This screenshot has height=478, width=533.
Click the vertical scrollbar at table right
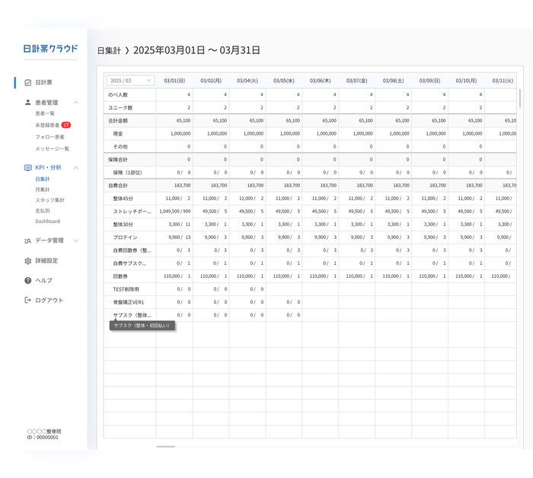click(x=520, y=98)
